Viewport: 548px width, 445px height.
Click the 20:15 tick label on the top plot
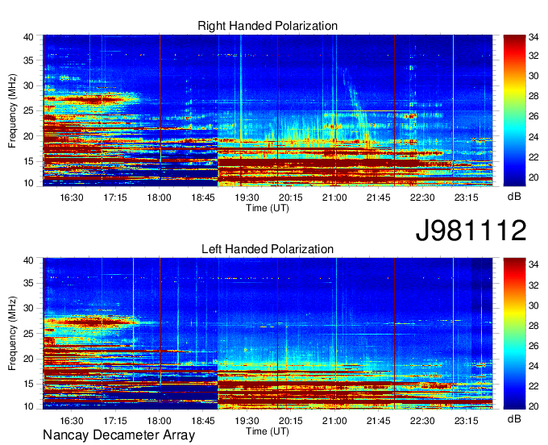(x=291, y=198)
